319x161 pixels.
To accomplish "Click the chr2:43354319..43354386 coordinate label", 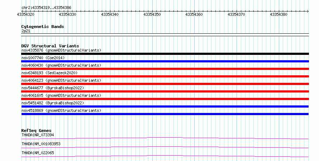I will point(46,8).
